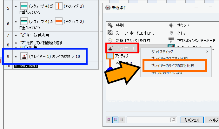Click に重なっている text in event 5
219x129 pixels.
pyautogui.click(x=30, y=12)
